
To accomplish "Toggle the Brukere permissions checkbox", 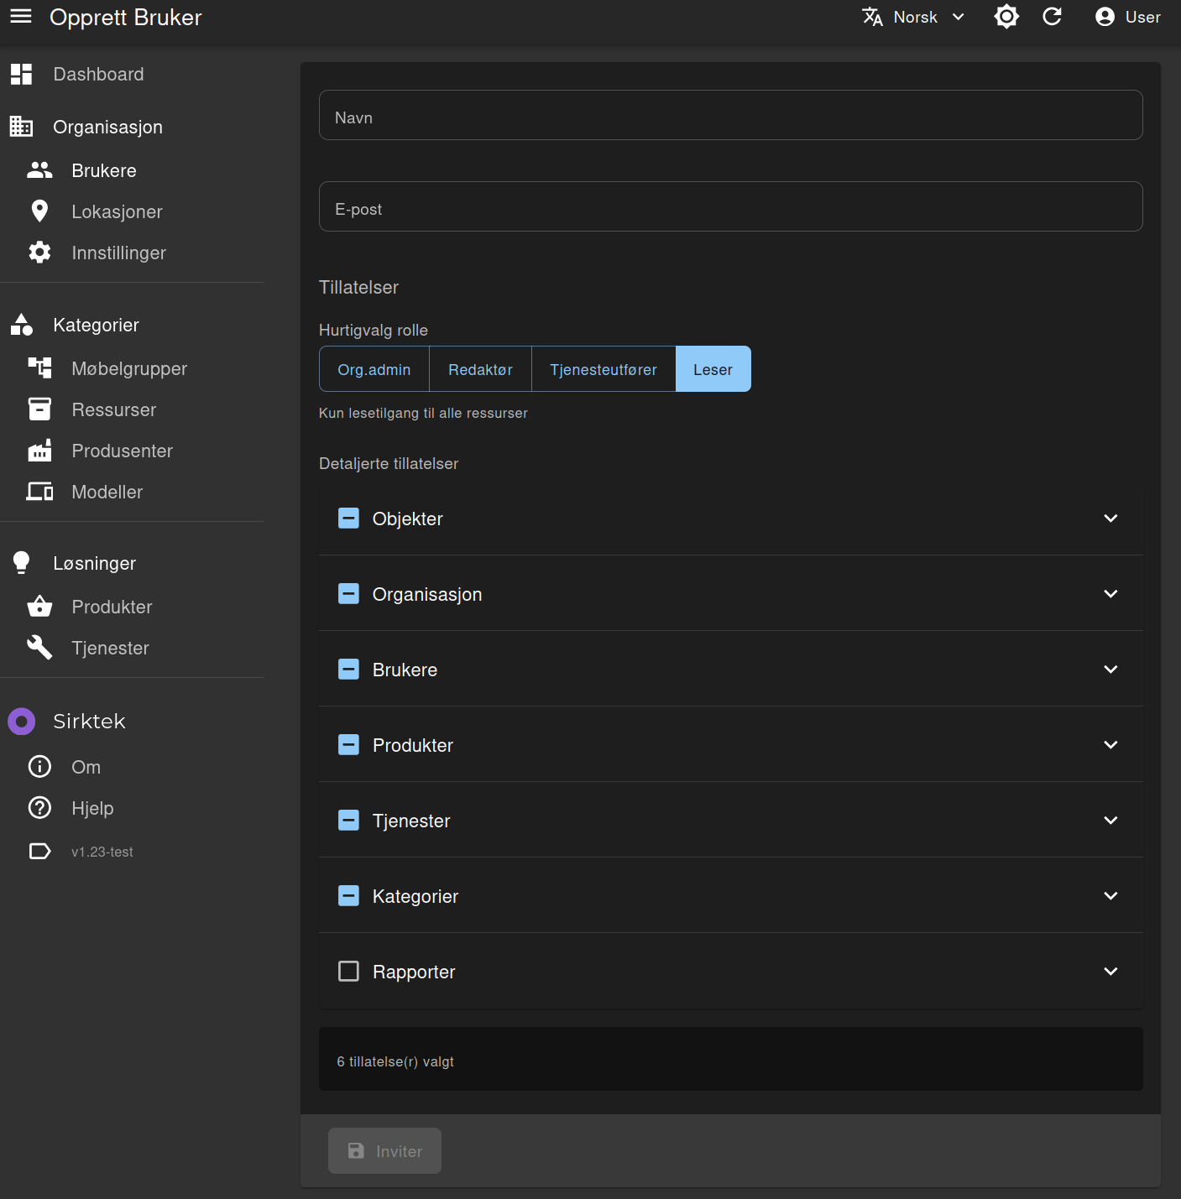I will (348, 670).
